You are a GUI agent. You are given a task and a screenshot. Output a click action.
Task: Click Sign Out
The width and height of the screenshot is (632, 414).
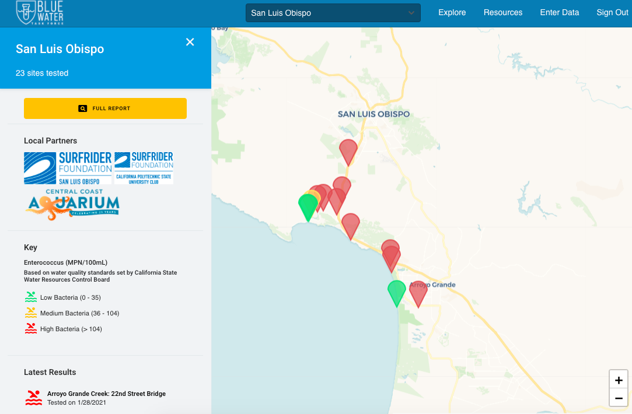pos(612,12)
